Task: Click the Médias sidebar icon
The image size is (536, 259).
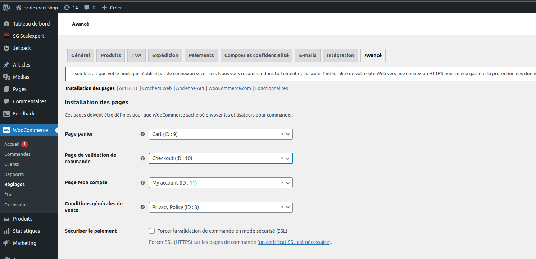Action: 6,77
